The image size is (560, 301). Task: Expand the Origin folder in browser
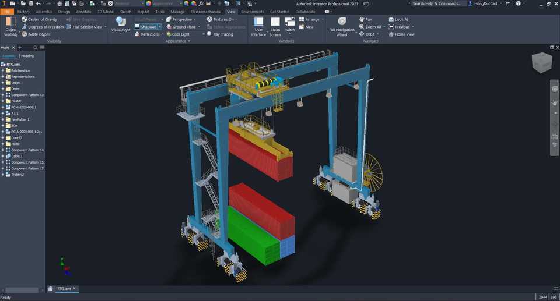click(x=3, y=83)
